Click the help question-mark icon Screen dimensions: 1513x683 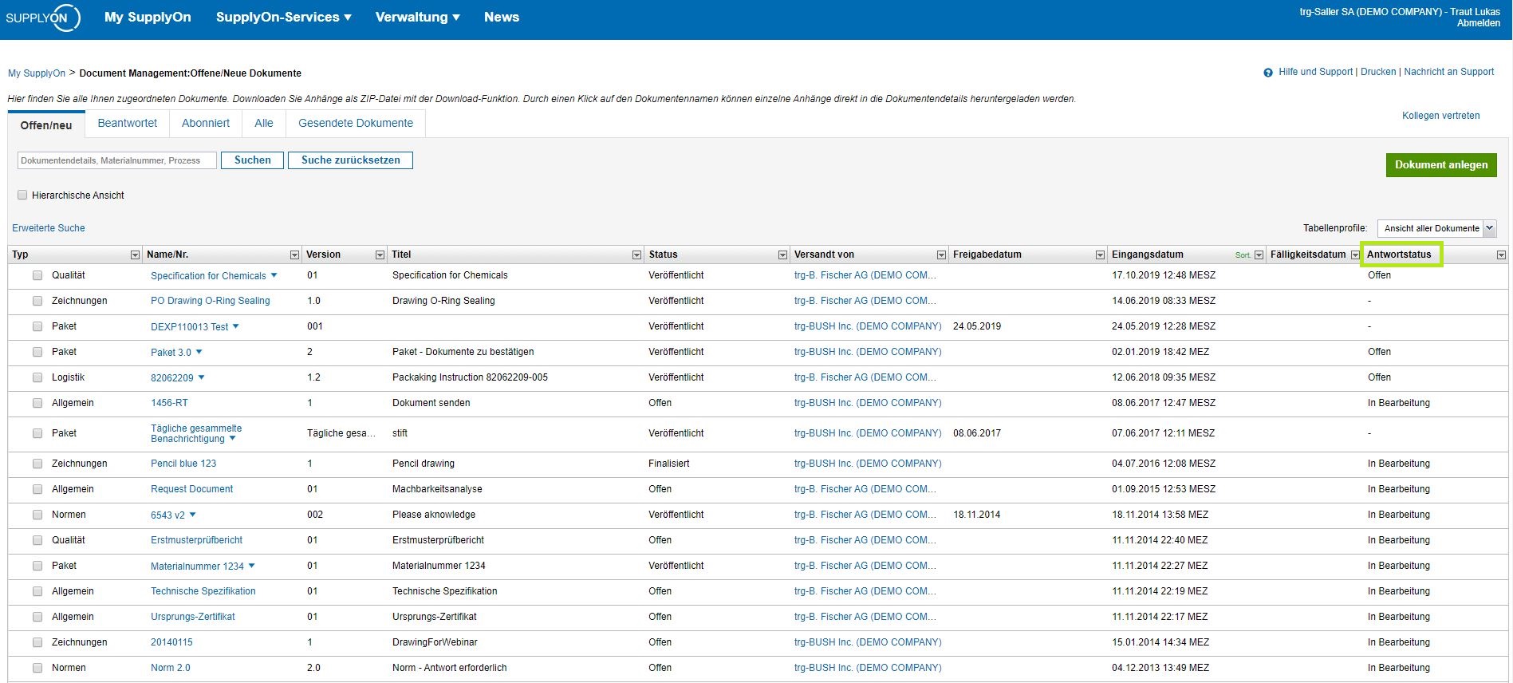[x=1268, y=73]
